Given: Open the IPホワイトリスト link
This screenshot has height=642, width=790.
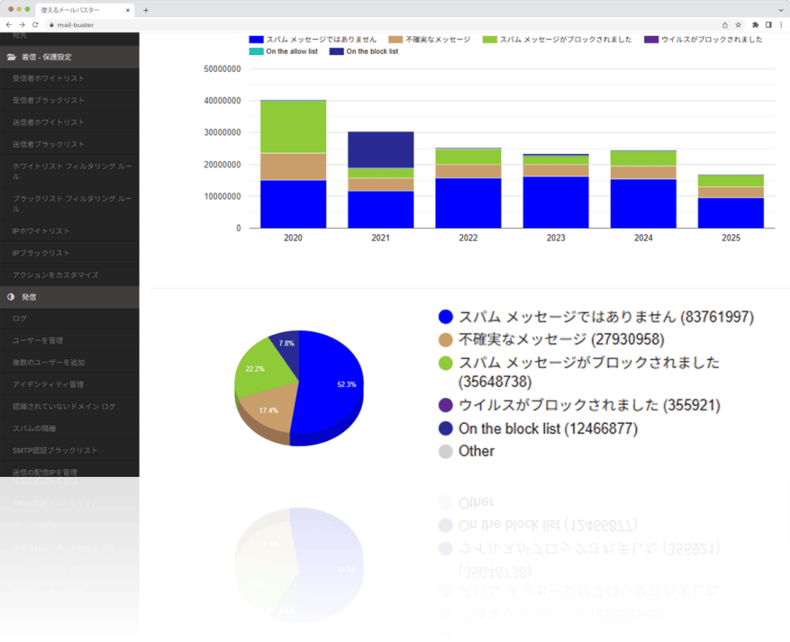Looking at the screenshot, I should point(41,231).
